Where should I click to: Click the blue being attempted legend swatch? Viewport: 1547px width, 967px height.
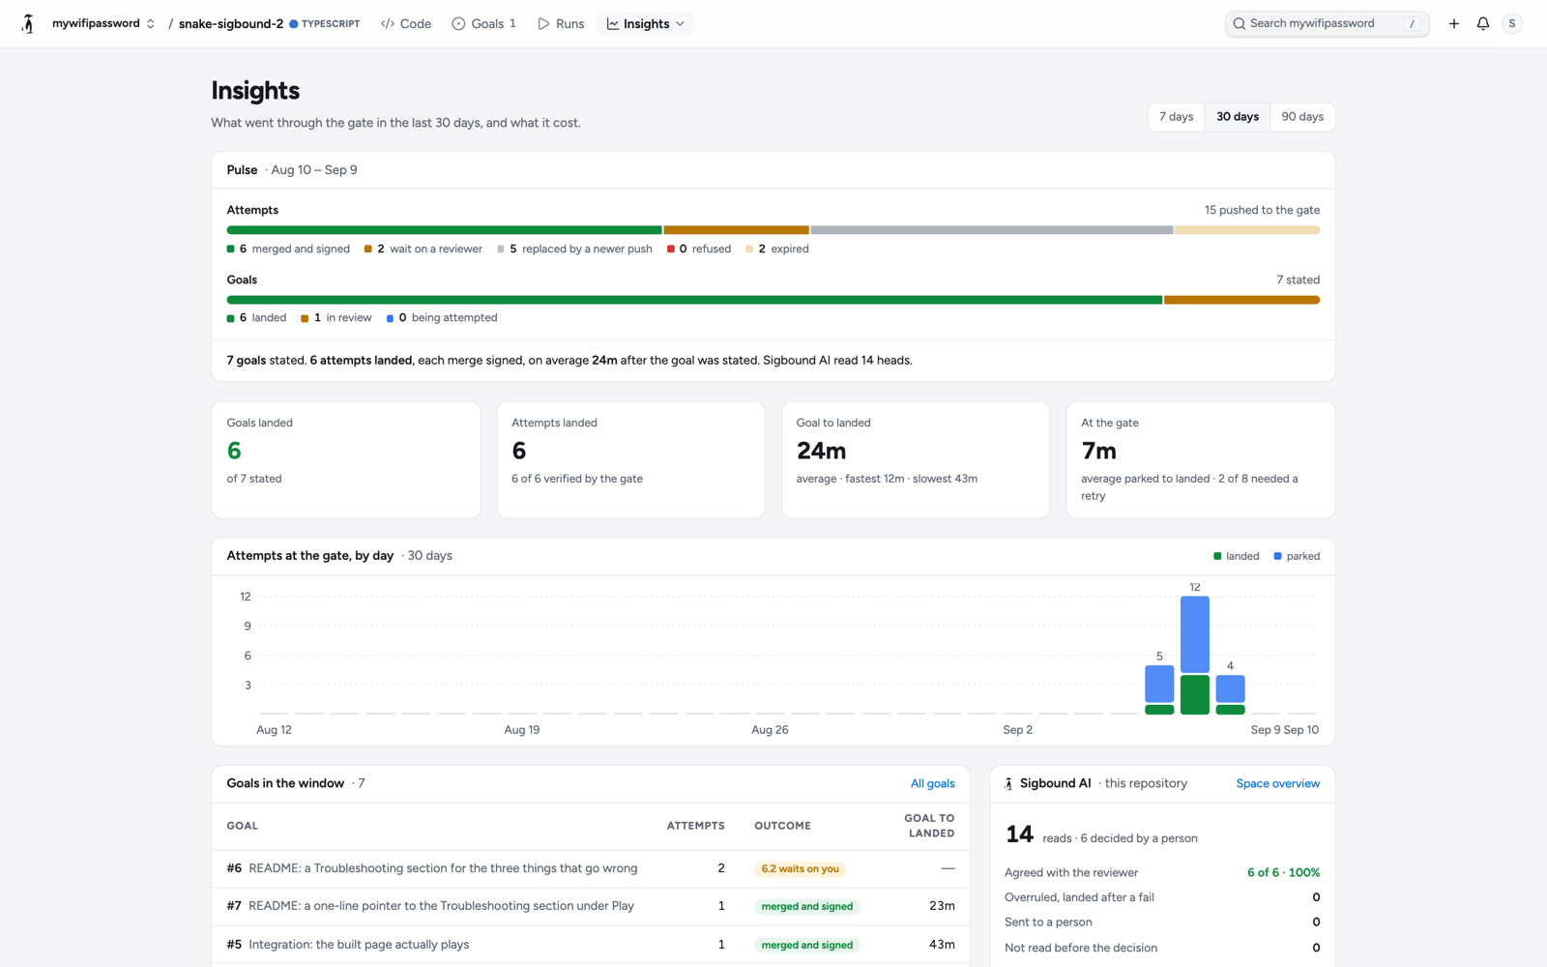pos(390,318)
